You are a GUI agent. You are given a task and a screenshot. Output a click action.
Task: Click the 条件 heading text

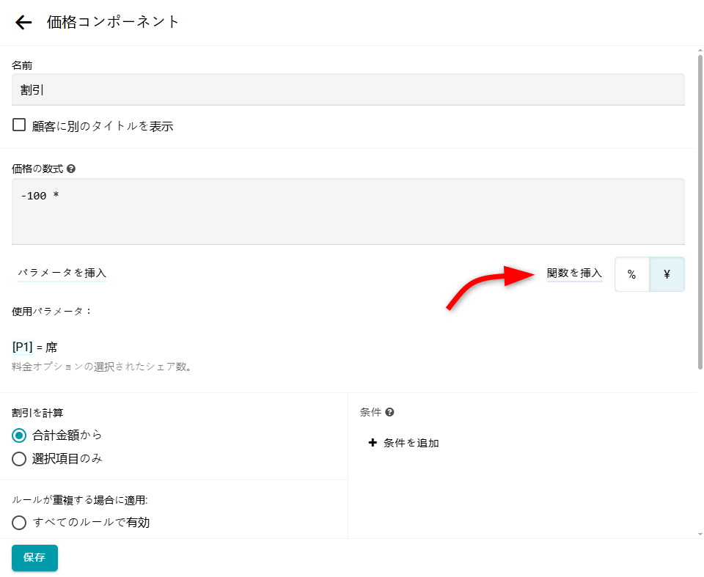coord(370,412)
